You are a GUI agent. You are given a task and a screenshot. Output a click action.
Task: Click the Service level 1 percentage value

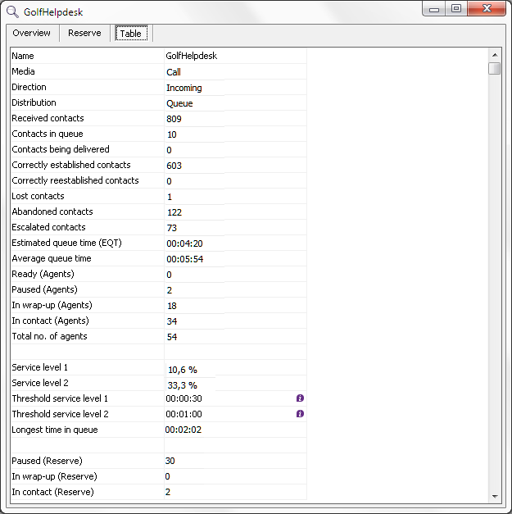click(x=182, y=370)
